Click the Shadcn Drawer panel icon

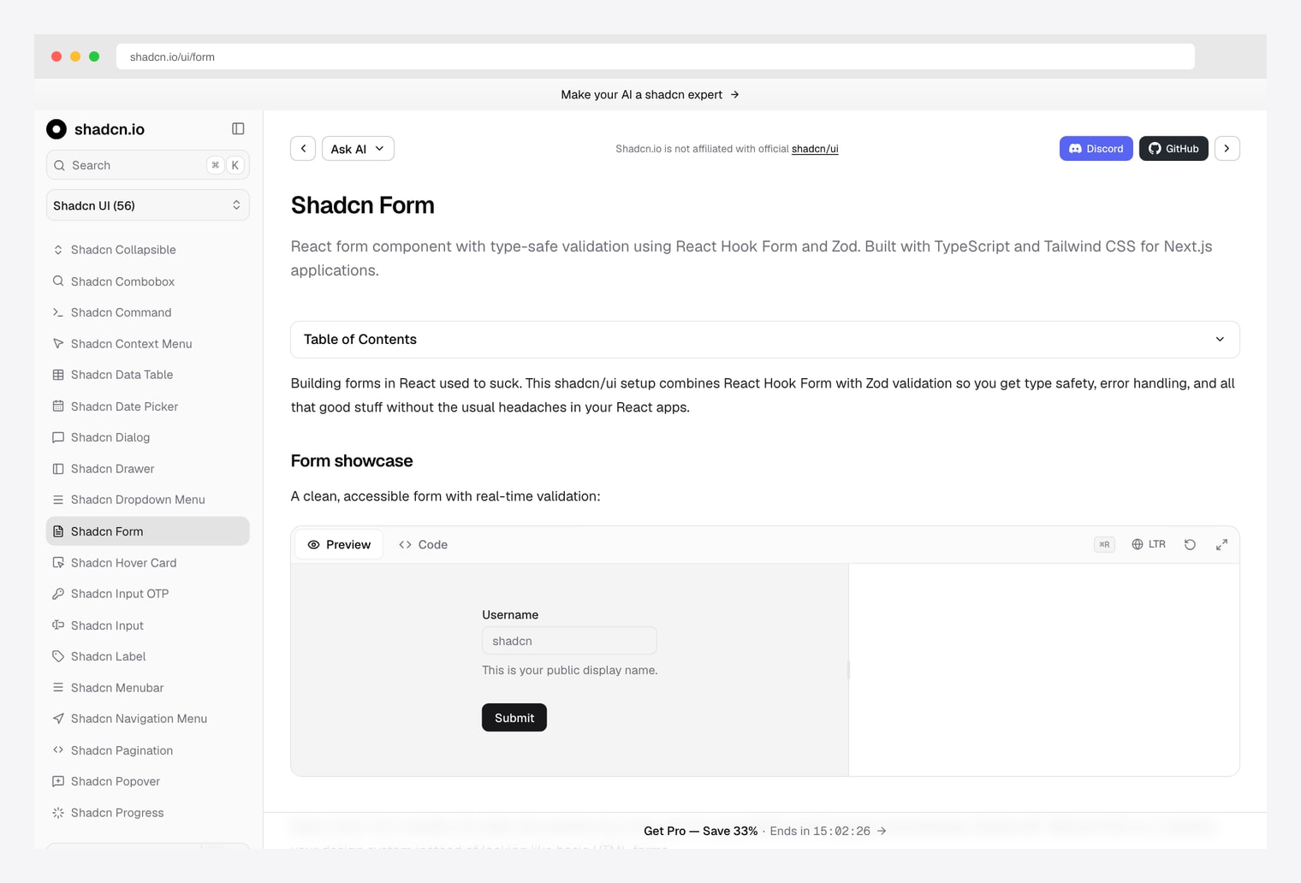coord(58,469)
